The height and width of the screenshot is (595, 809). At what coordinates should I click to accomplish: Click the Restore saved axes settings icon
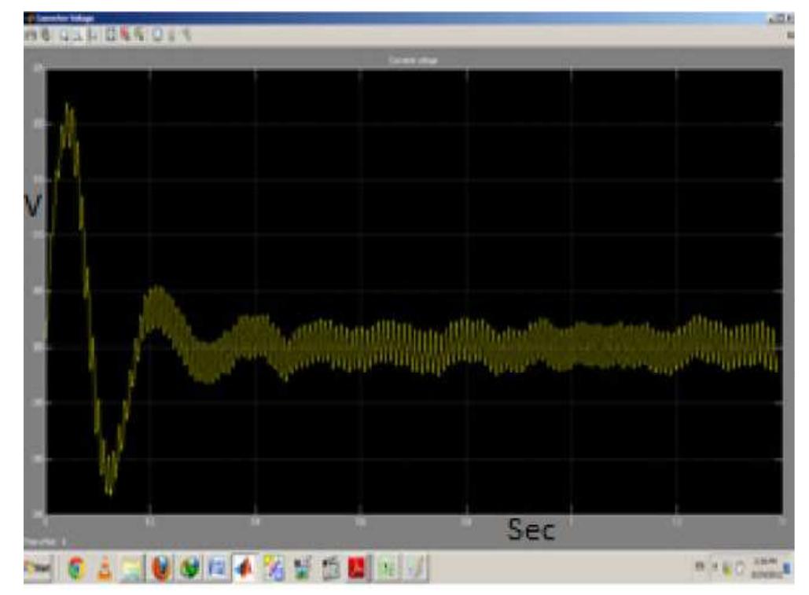(139, 35)
